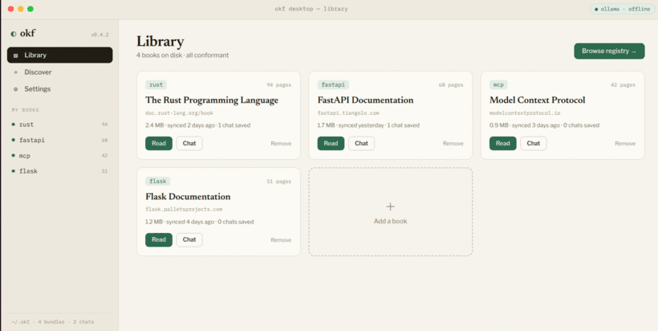
Task: Click the mcp tag on its card
Action: point(498,85)
